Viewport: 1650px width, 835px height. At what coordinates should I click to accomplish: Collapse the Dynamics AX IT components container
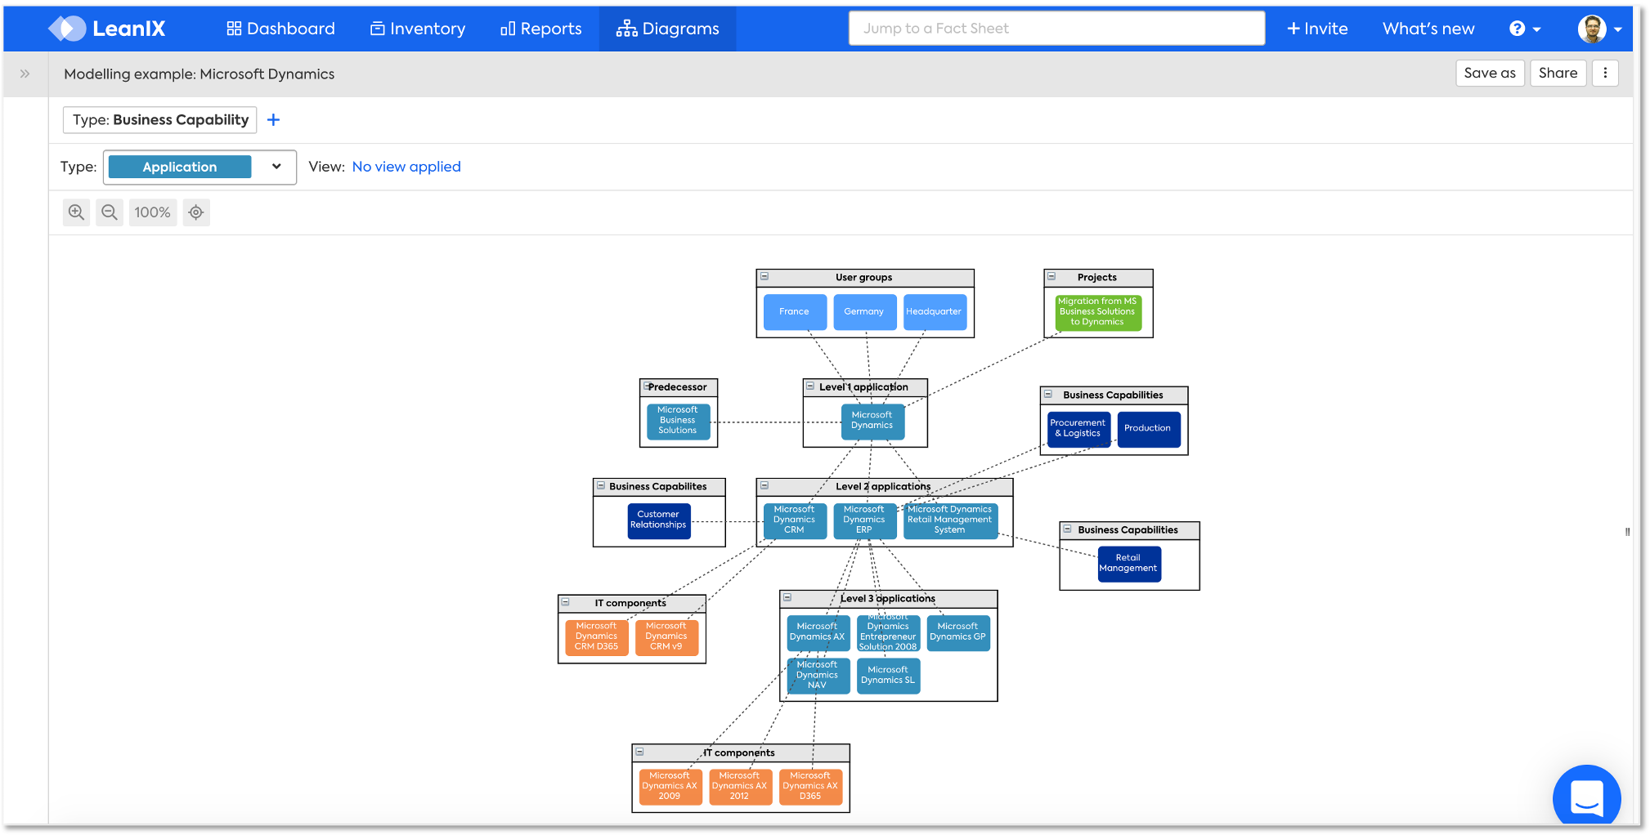coord(640,752)
